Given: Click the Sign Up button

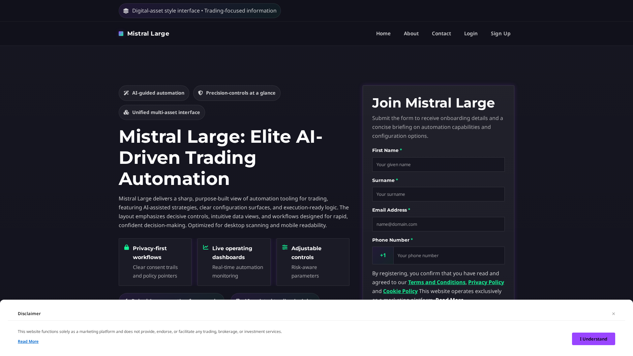Looking at the screenshot, I should (x=500, y=33).
